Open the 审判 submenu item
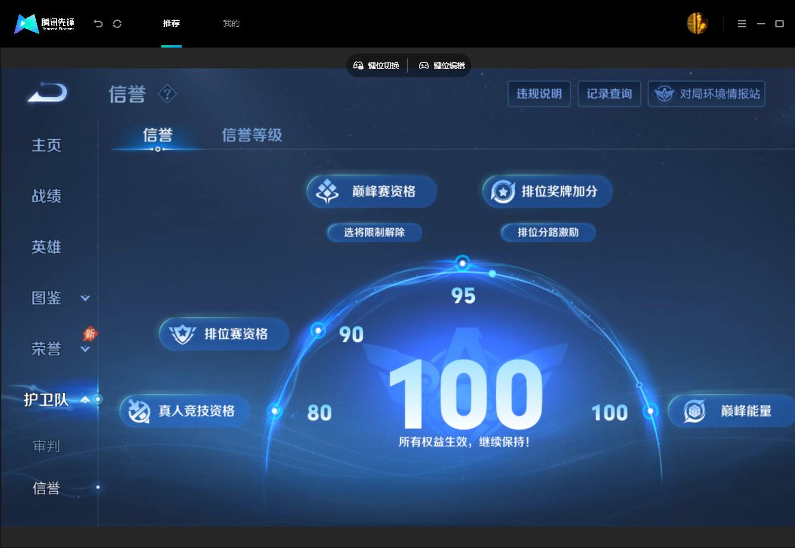 click(46, 446)
